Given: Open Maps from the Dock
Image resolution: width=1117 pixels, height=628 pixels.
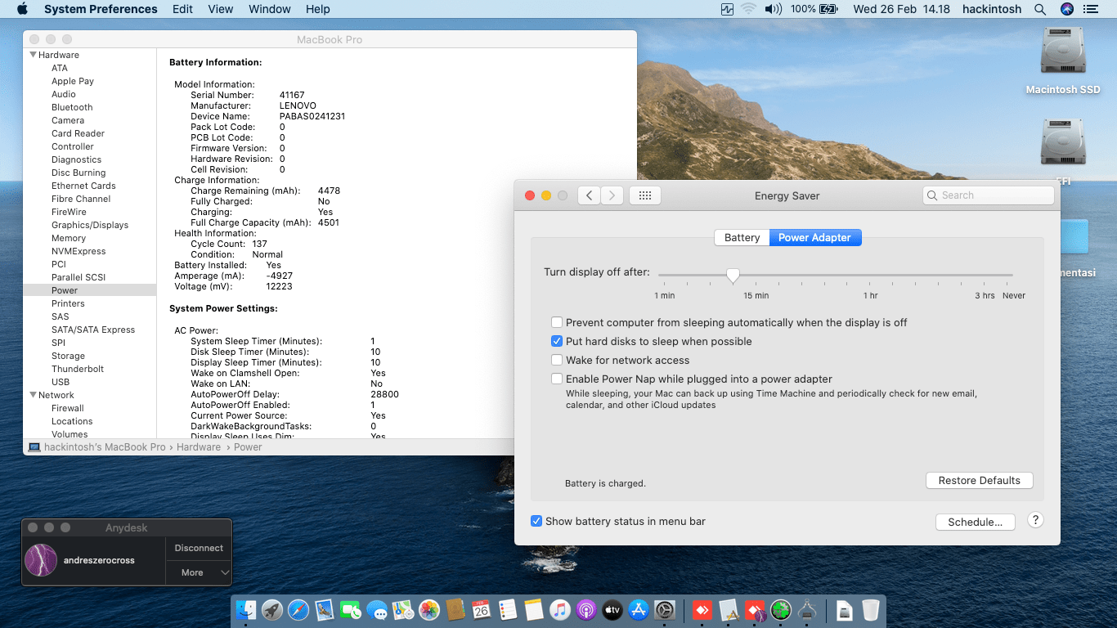Looking at the screenshot, I should pos(403,610).
